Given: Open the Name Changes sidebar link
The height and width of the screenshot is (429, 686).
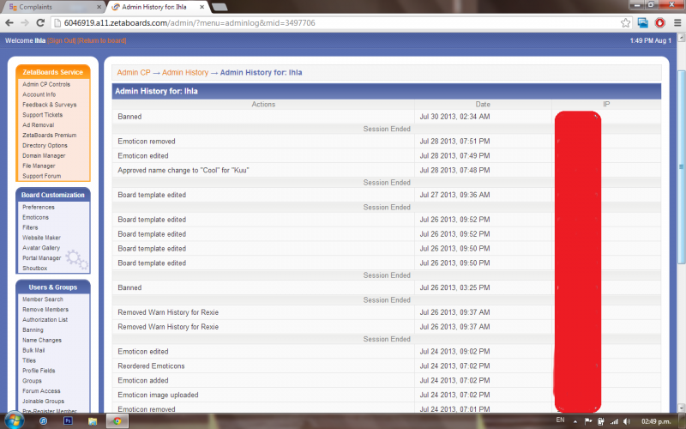Looking at the screenshot, I should click(x=40, y=340).
